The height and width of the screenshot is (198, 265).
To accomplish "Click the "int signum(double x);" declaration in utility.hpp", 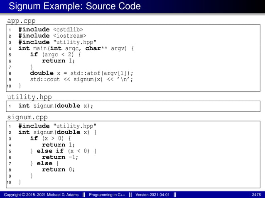I will pyautogui.click(x=56, y=106).
